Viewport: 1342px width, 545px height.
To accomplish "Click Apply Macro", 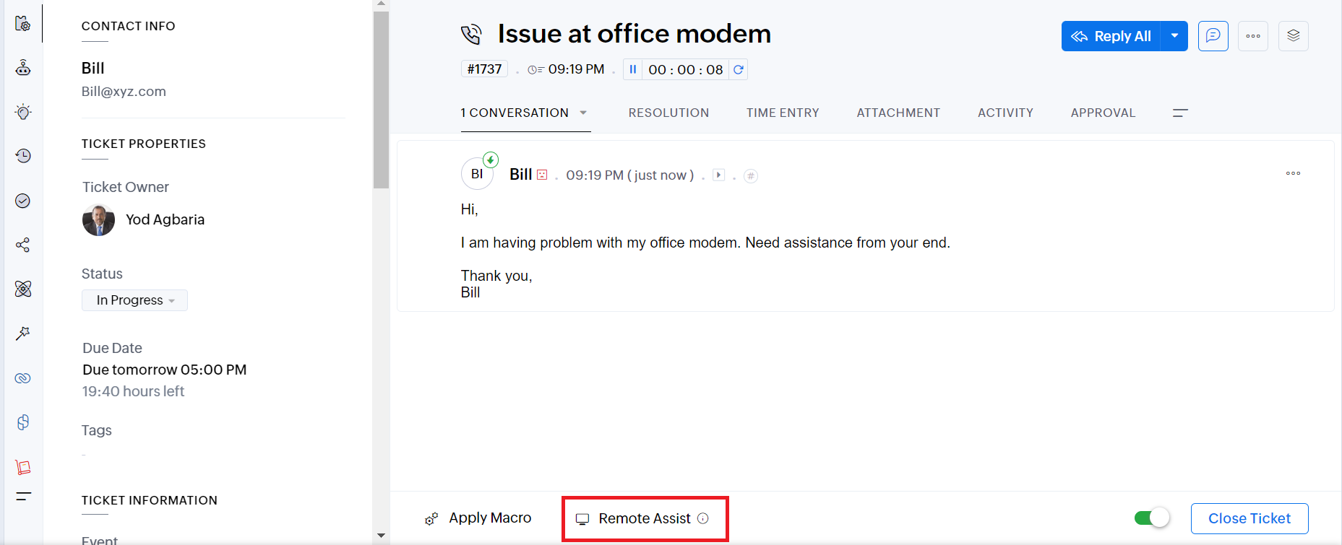I will [x=478, y=518].
